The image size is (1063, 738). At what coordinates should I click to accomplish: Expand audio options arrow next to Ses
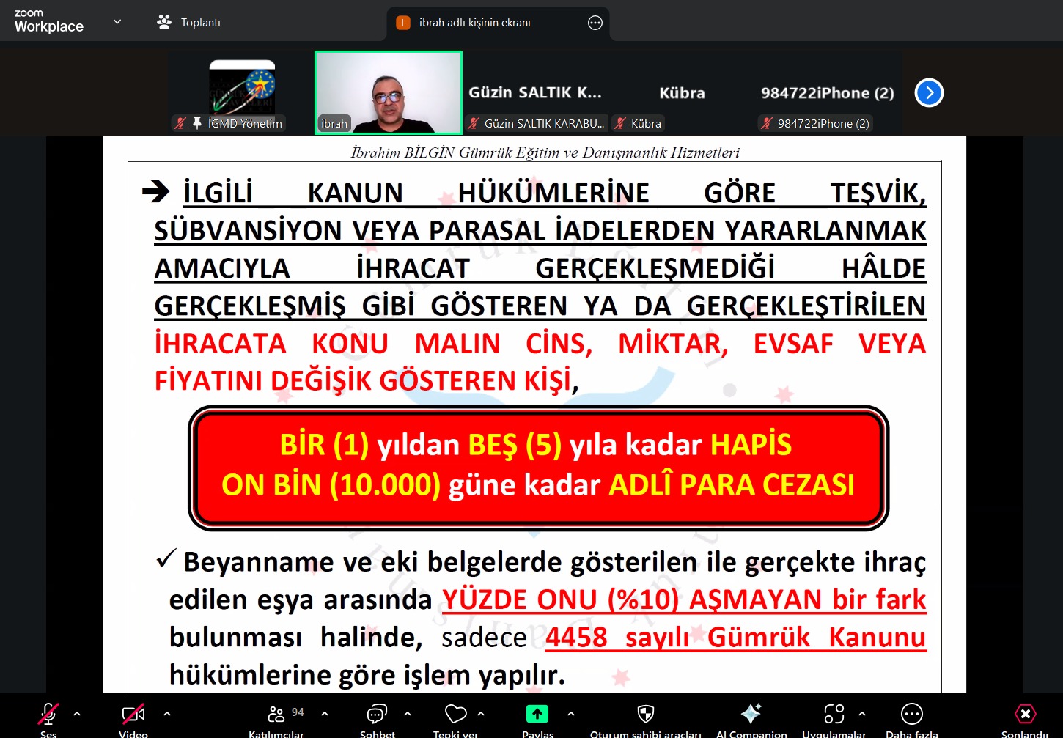[77, 713]
